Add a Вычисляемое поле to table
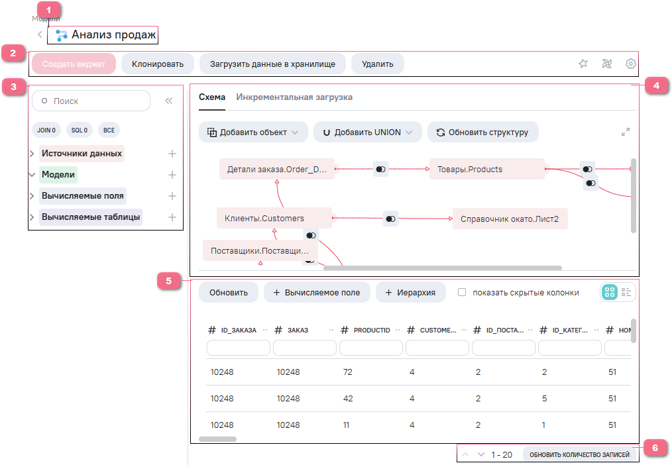Image resolution: width=672 pixels, height=465 pixels. pyautogui.click(x=317, y=292)
